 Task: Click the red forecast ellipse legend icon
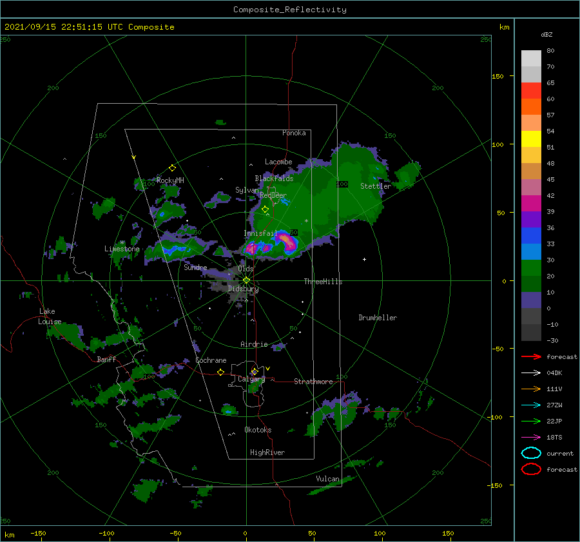point(531,469)
